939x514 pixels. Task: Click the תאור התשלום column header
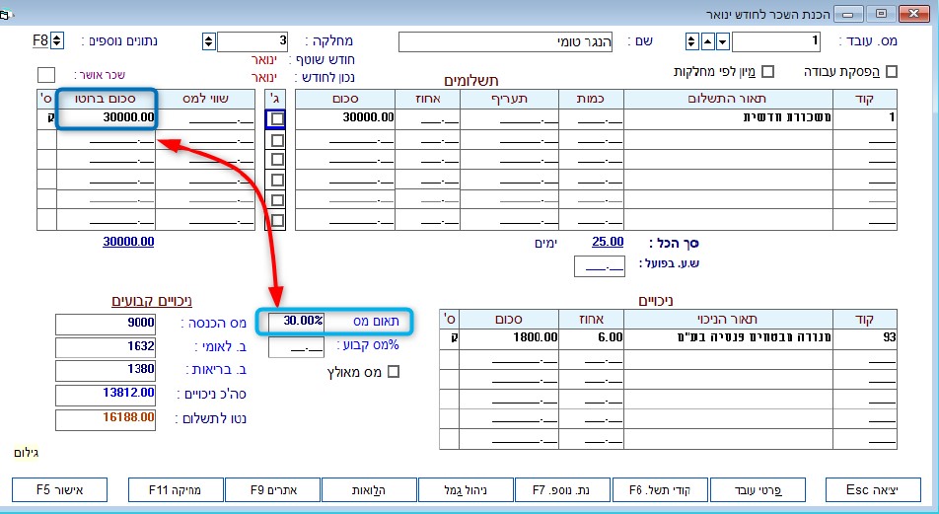(728, 99)
